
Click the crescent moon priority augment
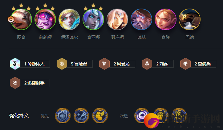81,116
